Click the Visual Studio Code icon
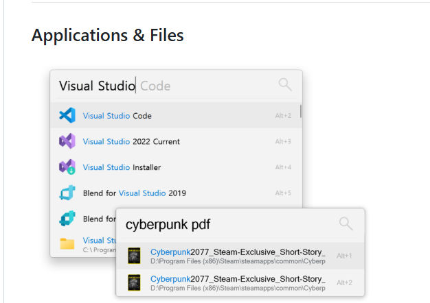 pos(67,115)
